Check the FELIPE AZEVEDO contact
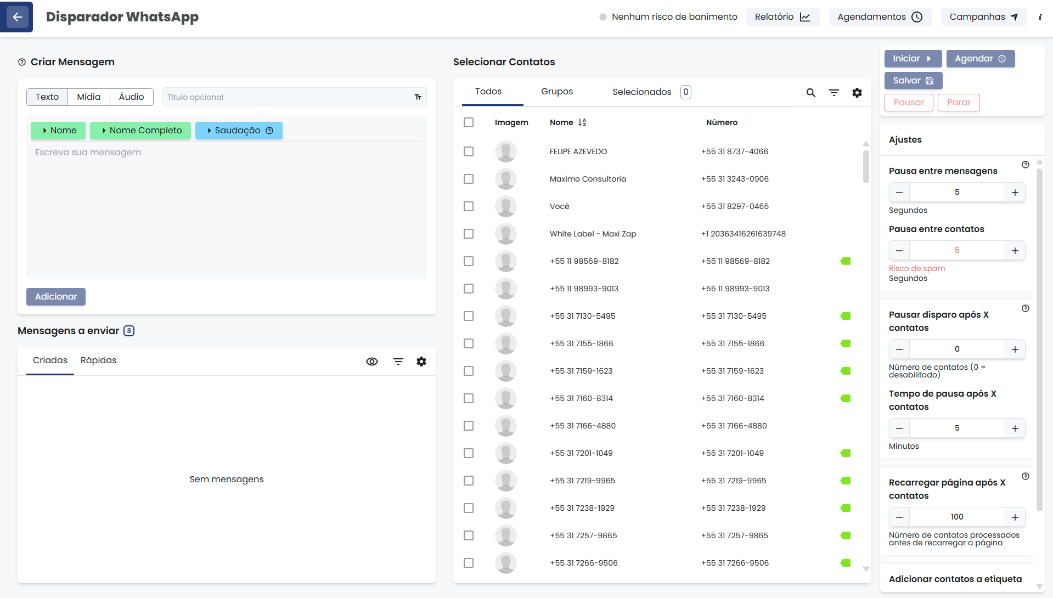 coord(469,151)
